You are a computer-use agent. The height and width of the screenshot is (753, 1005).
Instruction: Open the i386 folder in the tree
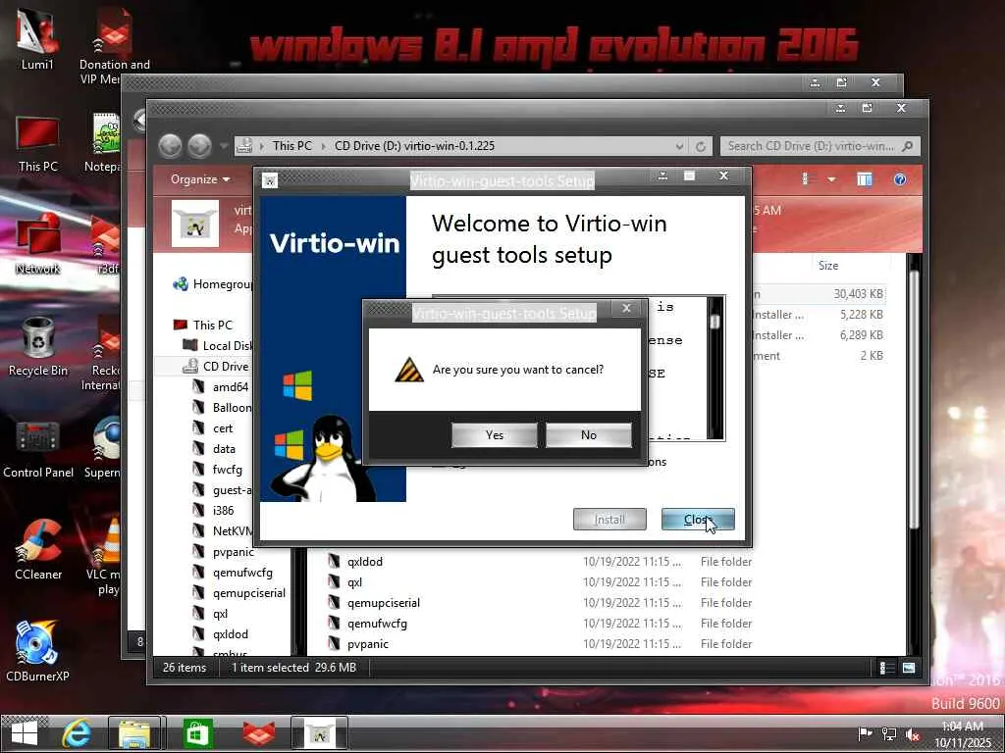214,510
